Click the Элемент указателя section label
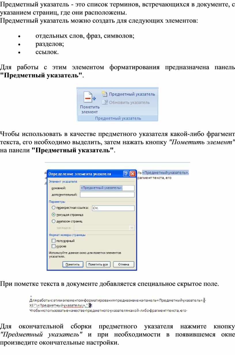This screenshot has width=235, height=355. [x=63, y=182]
